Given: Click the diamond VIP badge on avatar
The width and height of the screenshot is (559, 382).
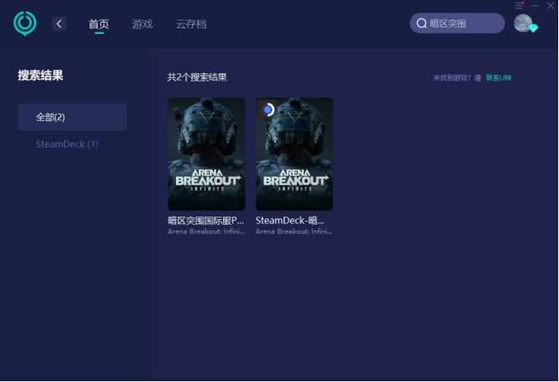Looking at the screenshot, I should 533,28.
